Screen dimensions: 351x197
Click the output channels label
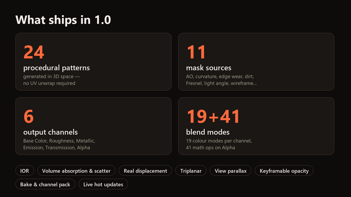click(50, 132)
